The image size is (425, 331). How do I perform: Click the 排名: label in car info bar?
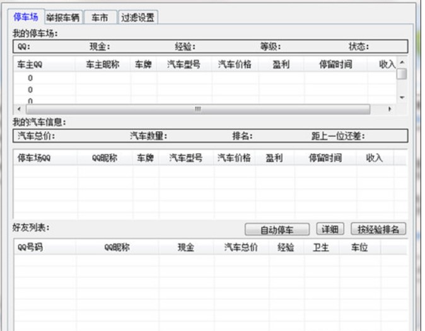[x=242, y=136]
